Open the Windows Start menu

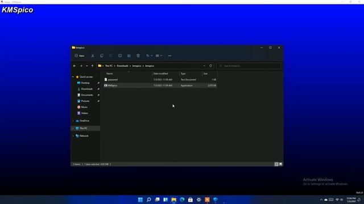(x=140, y=199)
